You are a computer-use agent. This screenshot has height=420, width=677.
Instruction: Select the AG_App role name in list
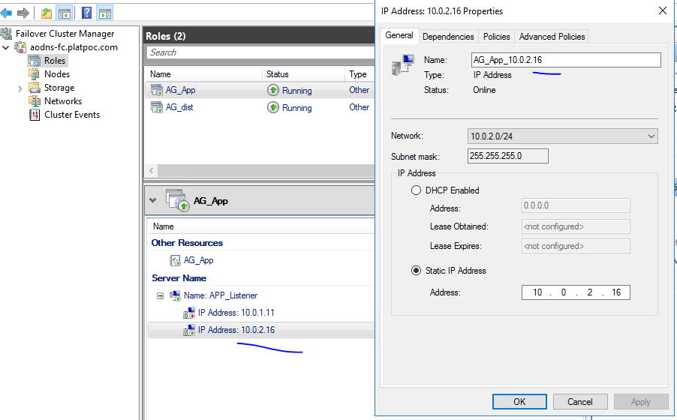click(x=180, y=90)
